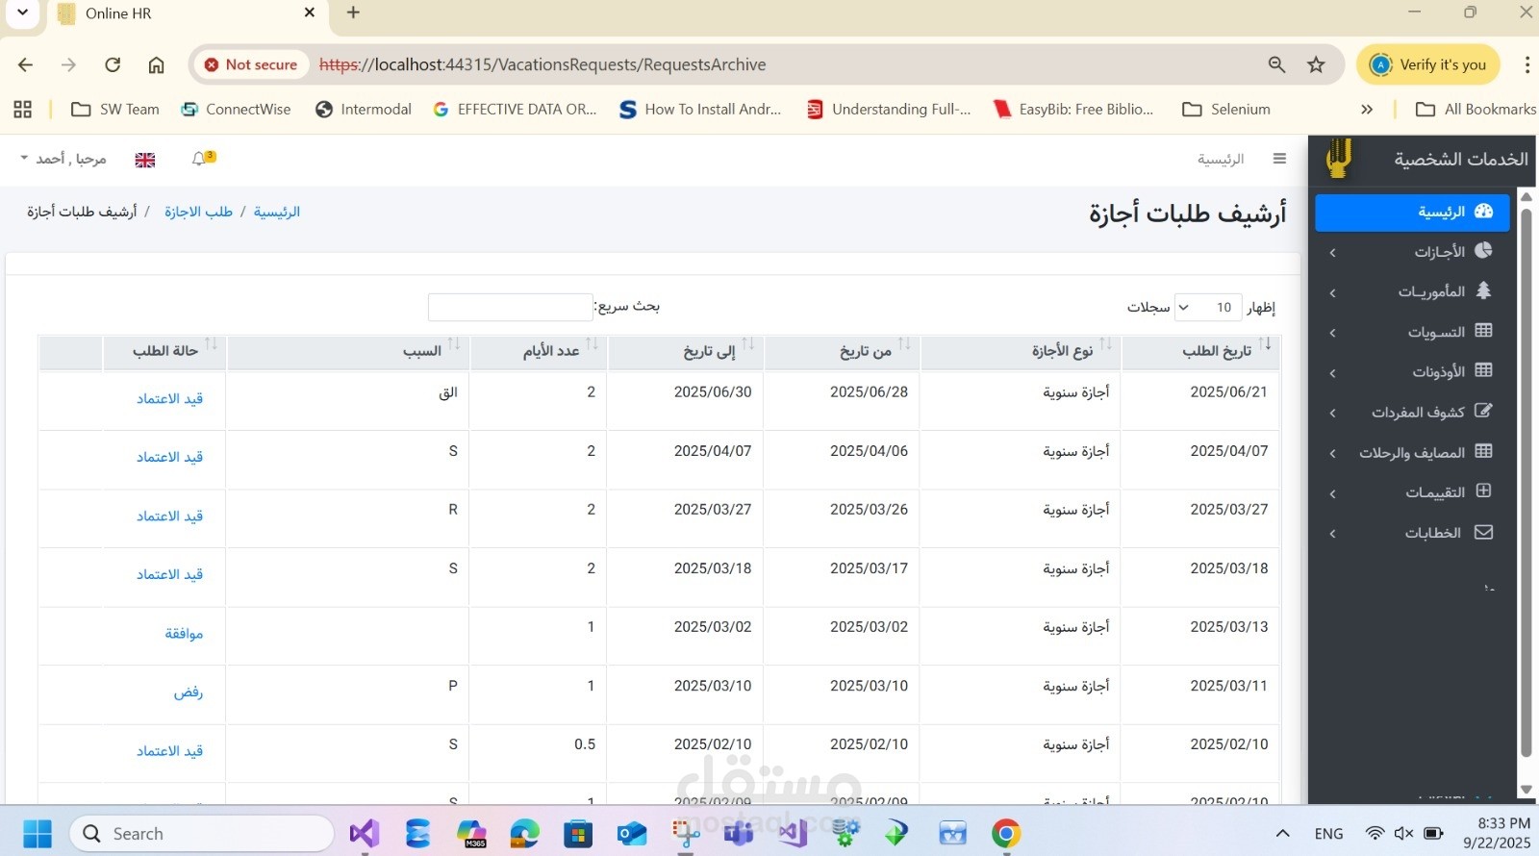Sort by إلى تاريخ column header
The height and width of the screenshot is (856, 1539).
pyautogui.click(x=686, y=352)
